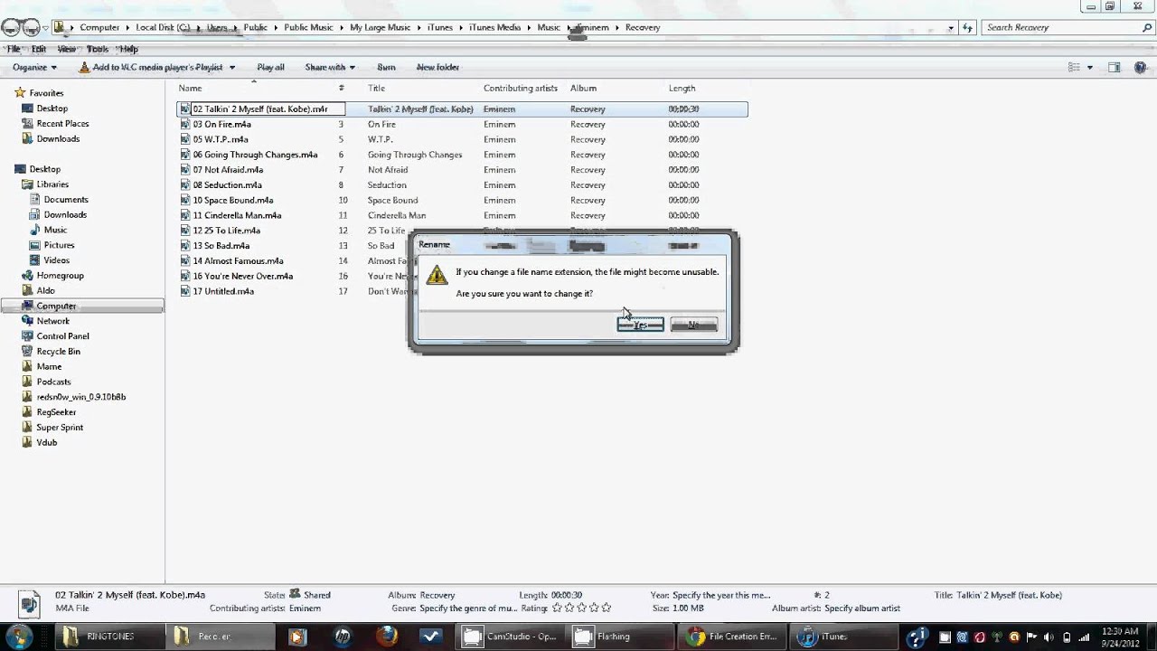Open redsn0w_win_0.9.10b8b folder
1157x651 pixels.
[80, 398]
